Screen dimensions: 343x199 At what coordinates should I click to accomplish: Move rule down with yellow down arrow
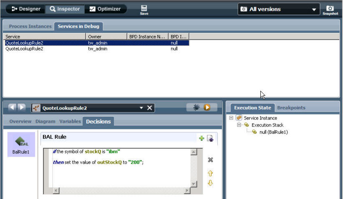click(210, 183)
